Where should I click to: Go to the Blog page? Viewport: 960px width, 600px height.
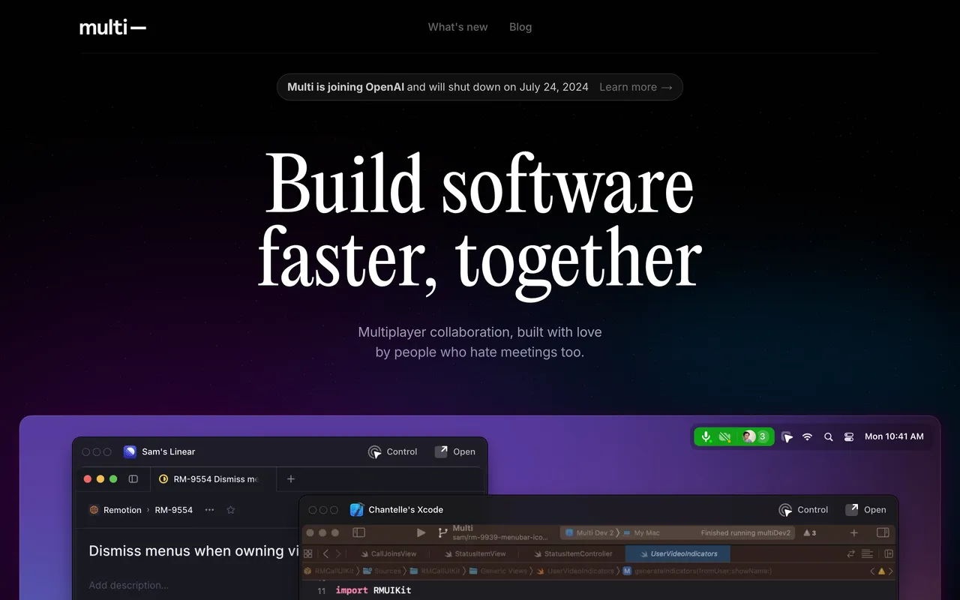(x=520, y=27)
